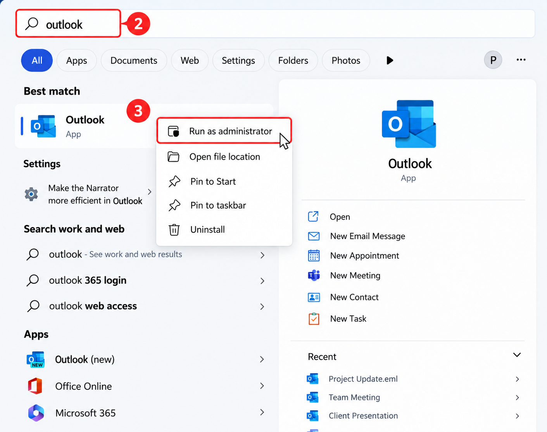Choose Open file location menu entry
Viewport: 547px width, 432px height.
pyautogui.click(x=224, y=157)
